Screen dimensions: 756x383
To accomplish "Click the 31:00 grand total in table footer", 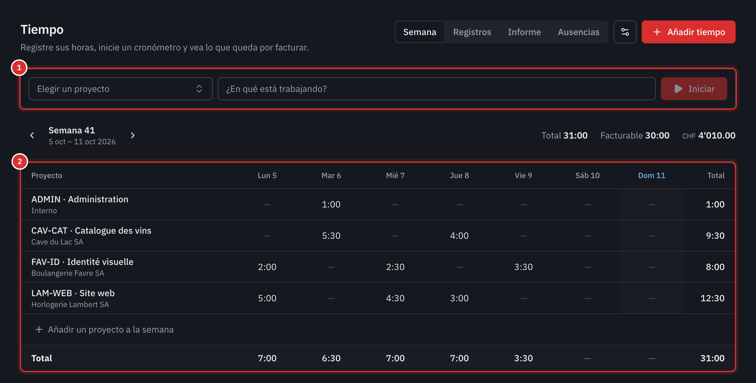I will [x=712, y=358].
